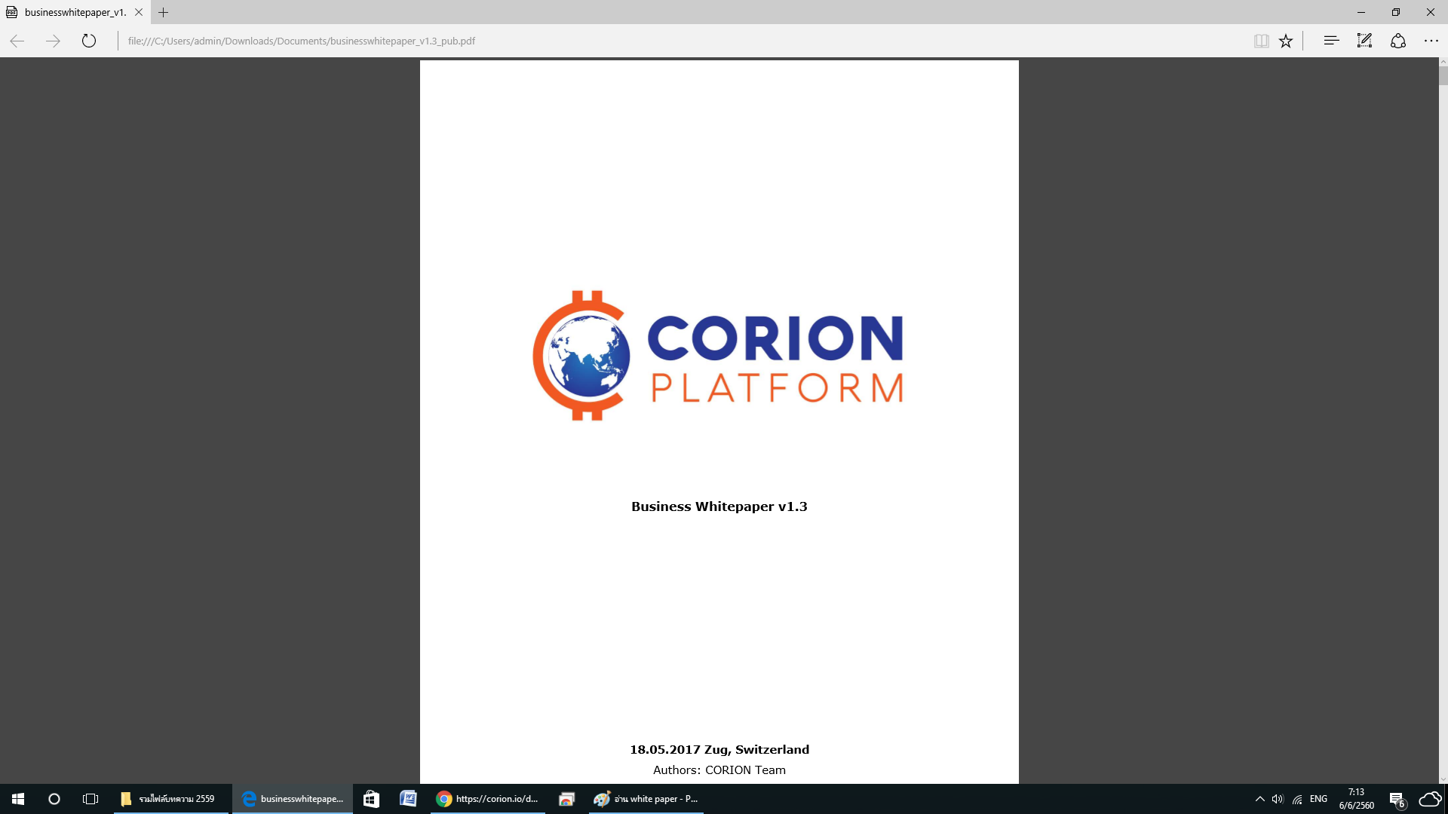This screenshot has height=814, width=1448.
Task: Open Task View on taskbar
Action: click(90, 799)
